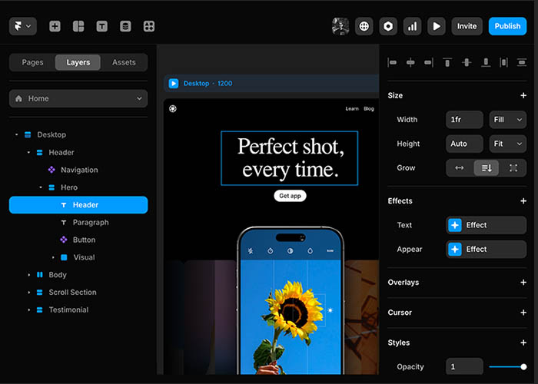Align left edges icon
The image size is (538, 384).
click(392, 62)
